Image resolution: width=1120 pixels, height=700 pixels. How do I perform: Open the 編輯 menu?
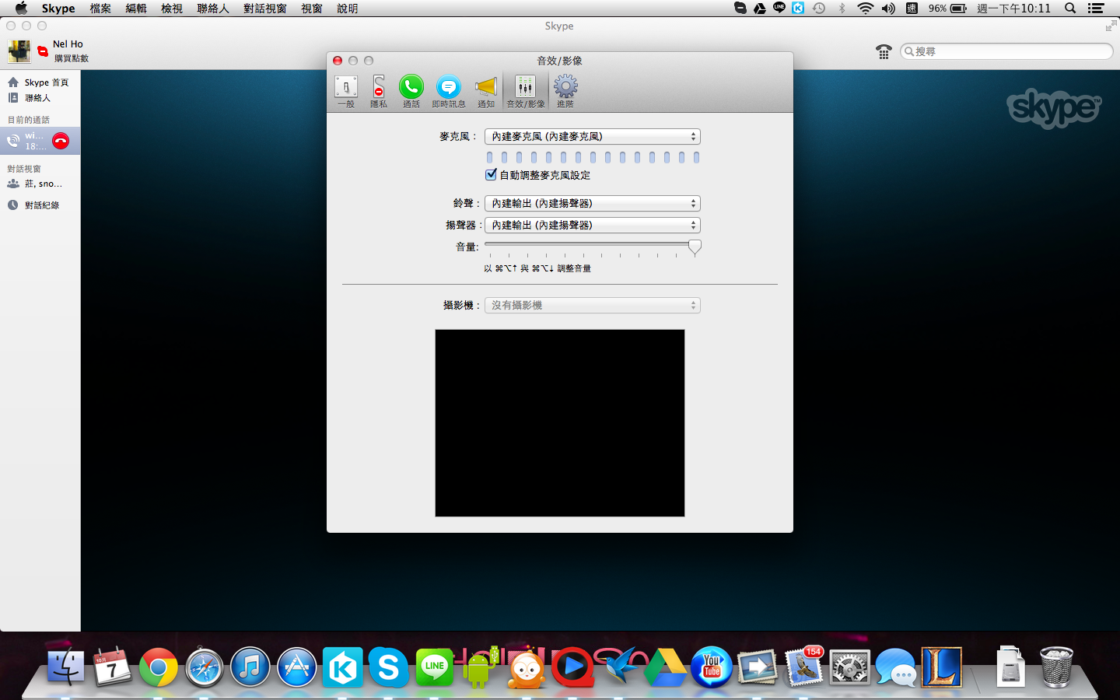(136, 9)
